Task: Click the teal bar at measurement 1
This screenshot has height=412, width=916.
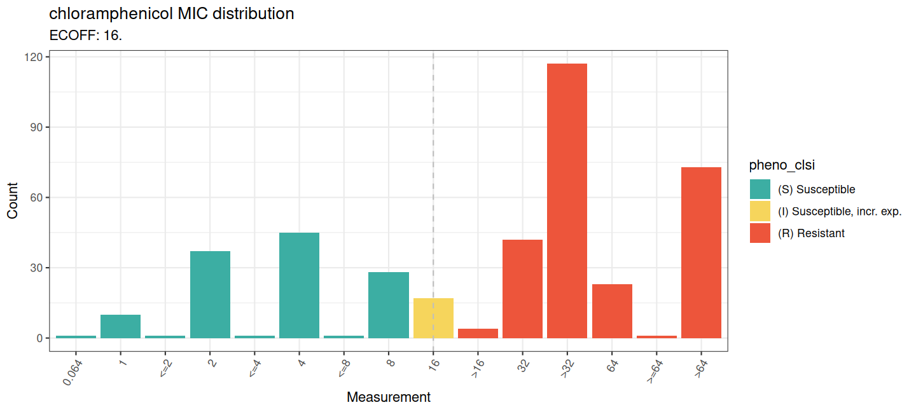Action: click(120, 326)
